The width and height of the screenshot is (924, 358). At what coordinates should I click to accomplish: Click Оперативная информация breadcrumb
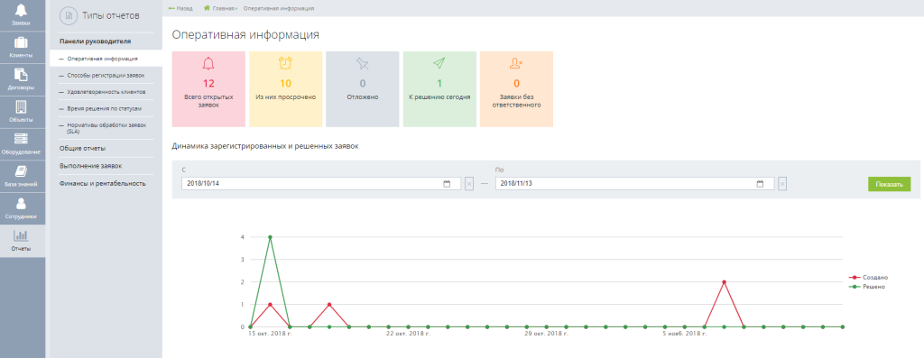click(x=279, y=9)
